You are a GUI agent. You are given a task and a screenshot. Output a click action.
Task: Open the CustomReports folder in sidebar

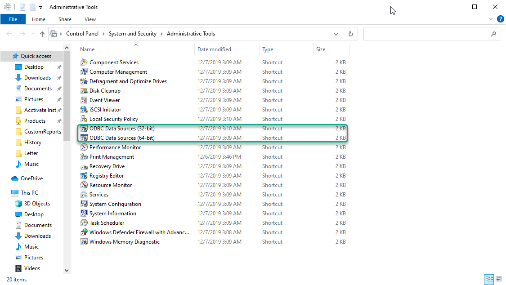[x=43, y=132]
